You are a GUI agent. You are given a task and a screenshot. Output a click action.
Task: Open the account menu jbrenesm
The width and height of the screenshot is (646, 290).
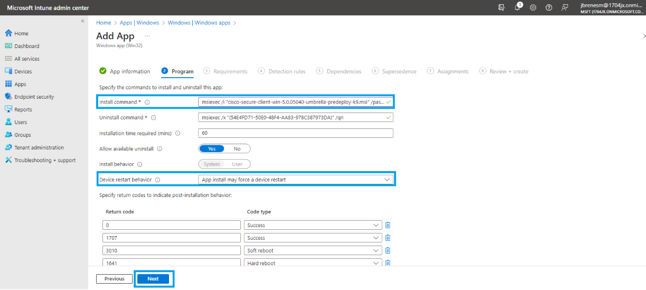(611, 7)
